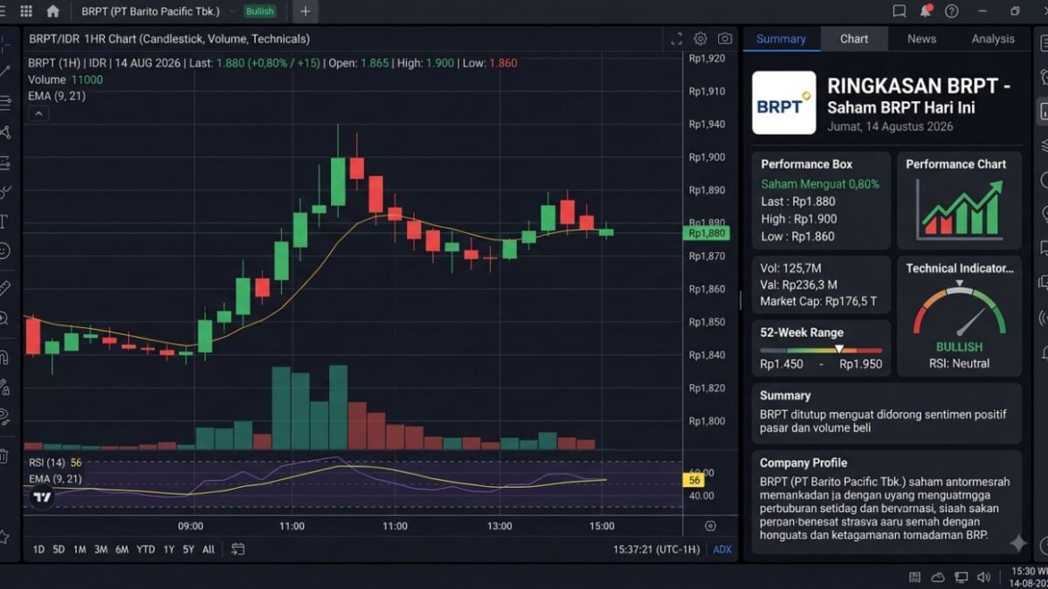Set range to 1D
The height and width of the screenshot is (589, 1048).
tap(38, 549)
